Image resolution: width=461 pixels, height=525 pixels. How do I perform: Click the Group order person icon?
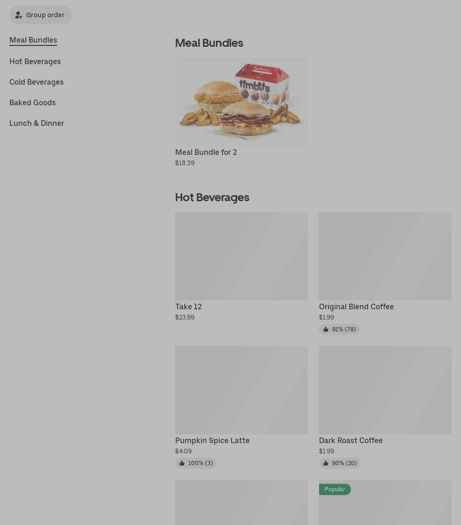(x=18, y=15)
